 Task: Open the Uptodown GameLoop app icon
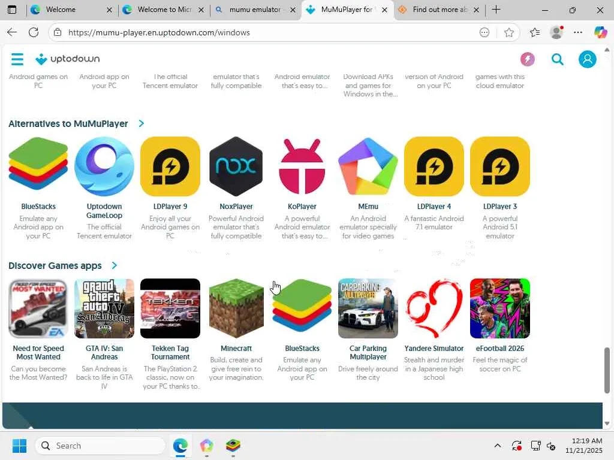(x=104, y=167)
